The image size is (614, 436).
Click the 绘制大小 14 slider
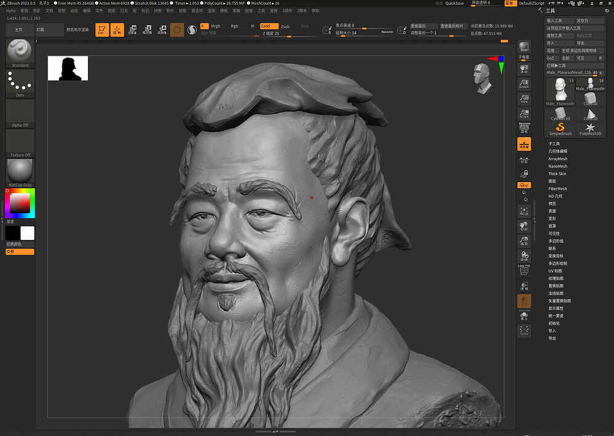(364, 33)
